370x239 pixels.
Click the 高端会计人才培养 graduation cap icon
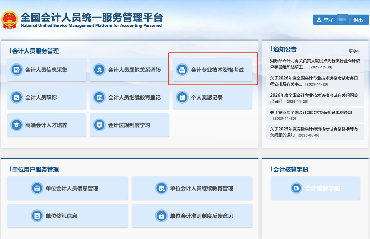click(16, 125)
